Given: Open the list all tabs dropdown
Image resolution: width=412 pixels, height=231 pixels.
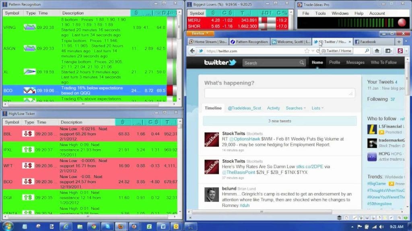Looking at the screenshot, I should coord(406,42).
